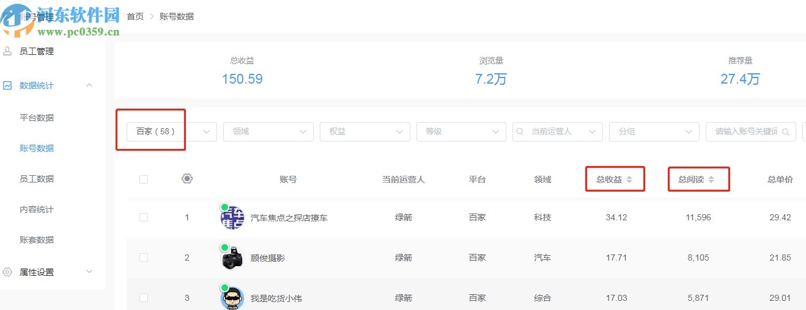Click the employee management person icon
806x310 pixels.
tap(7, 51)
